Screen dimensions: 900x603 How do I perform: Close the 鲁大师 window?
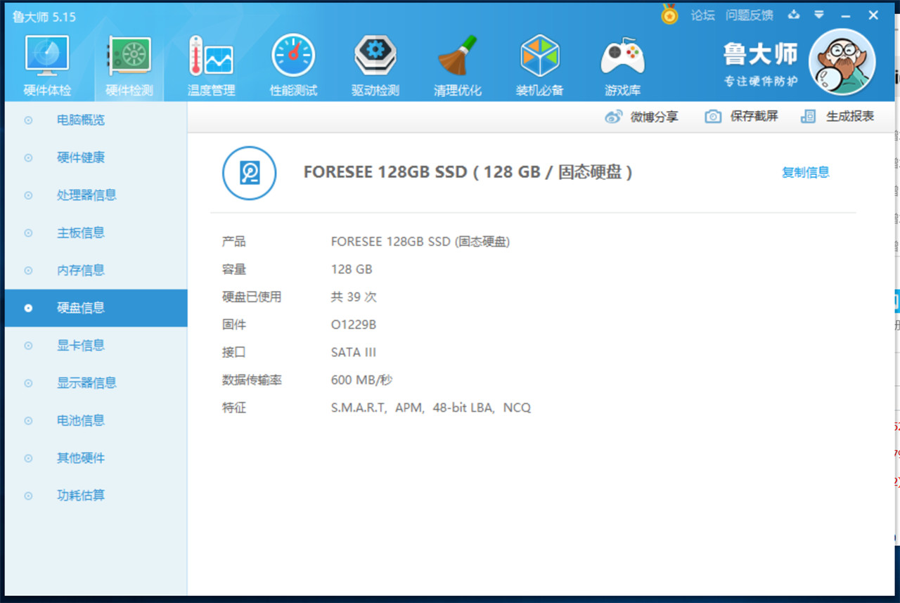pos(873,15)
